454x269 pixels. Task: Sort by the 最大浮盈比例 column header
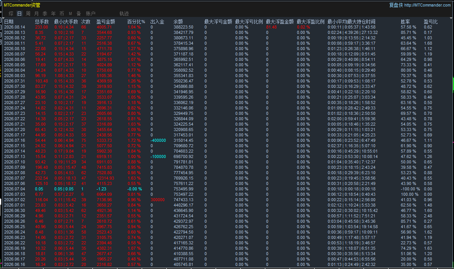point(310,22)
